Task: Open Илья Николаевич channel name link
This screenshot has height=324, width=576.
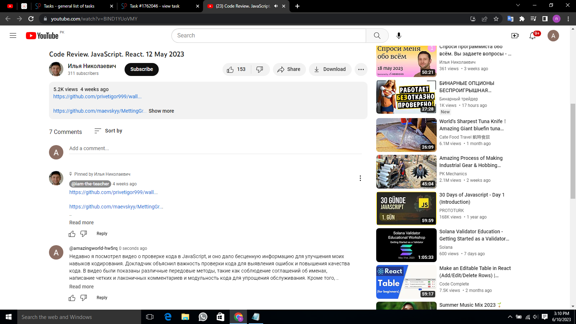Action: click(92, 66)
